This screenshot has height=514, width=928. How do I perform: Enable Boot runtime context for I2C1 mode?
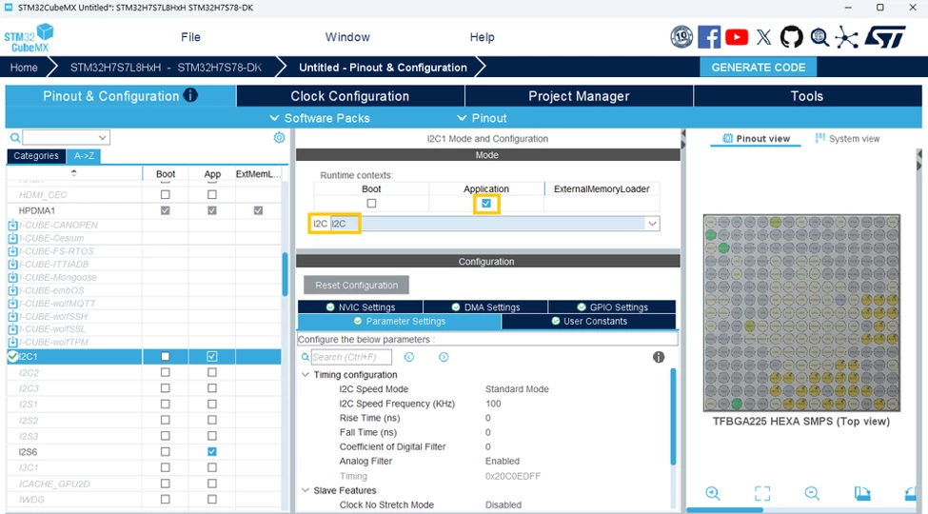pos(371,203)
